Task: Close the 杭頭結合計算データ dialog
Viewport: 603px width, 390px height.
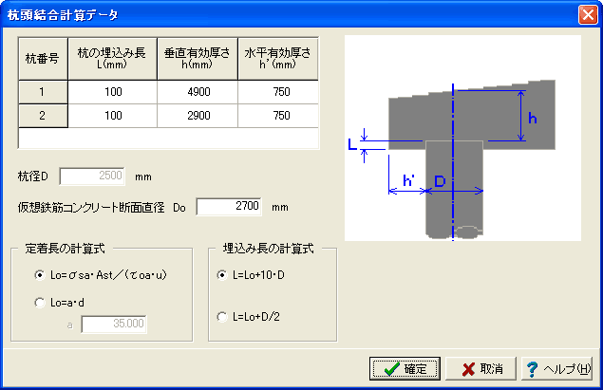Action: [x=588, y=15]
